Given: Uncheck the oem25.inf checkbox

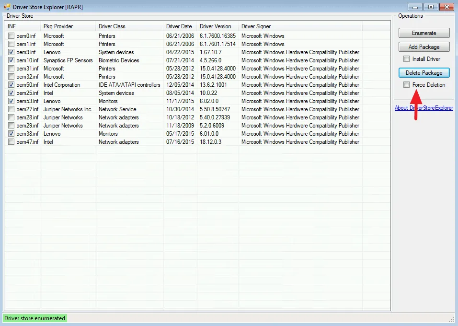Looking at the screenshot, I should [11, 93].
